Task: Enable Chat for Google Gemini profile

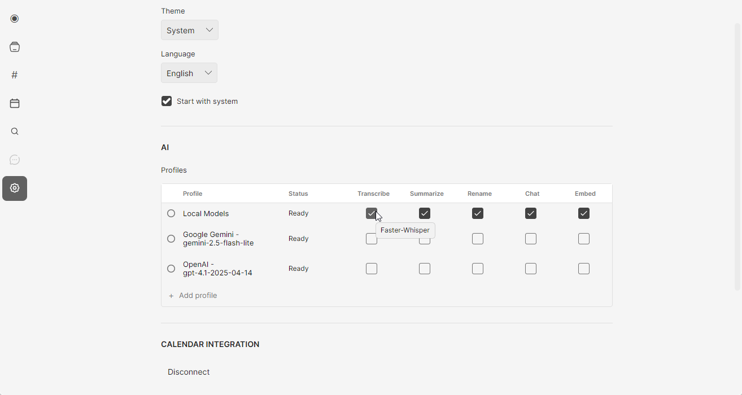Action: click(531, 239)
